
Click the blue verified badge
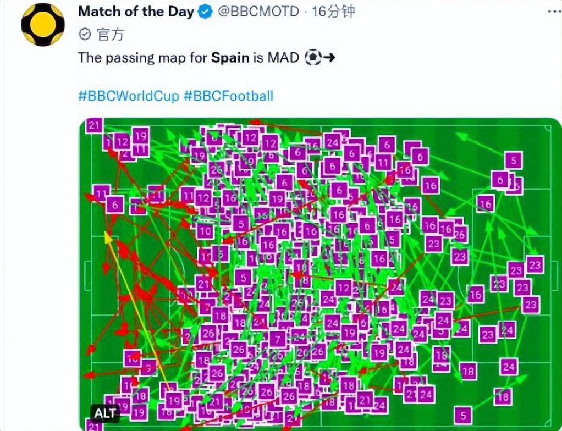coord(206,12)
